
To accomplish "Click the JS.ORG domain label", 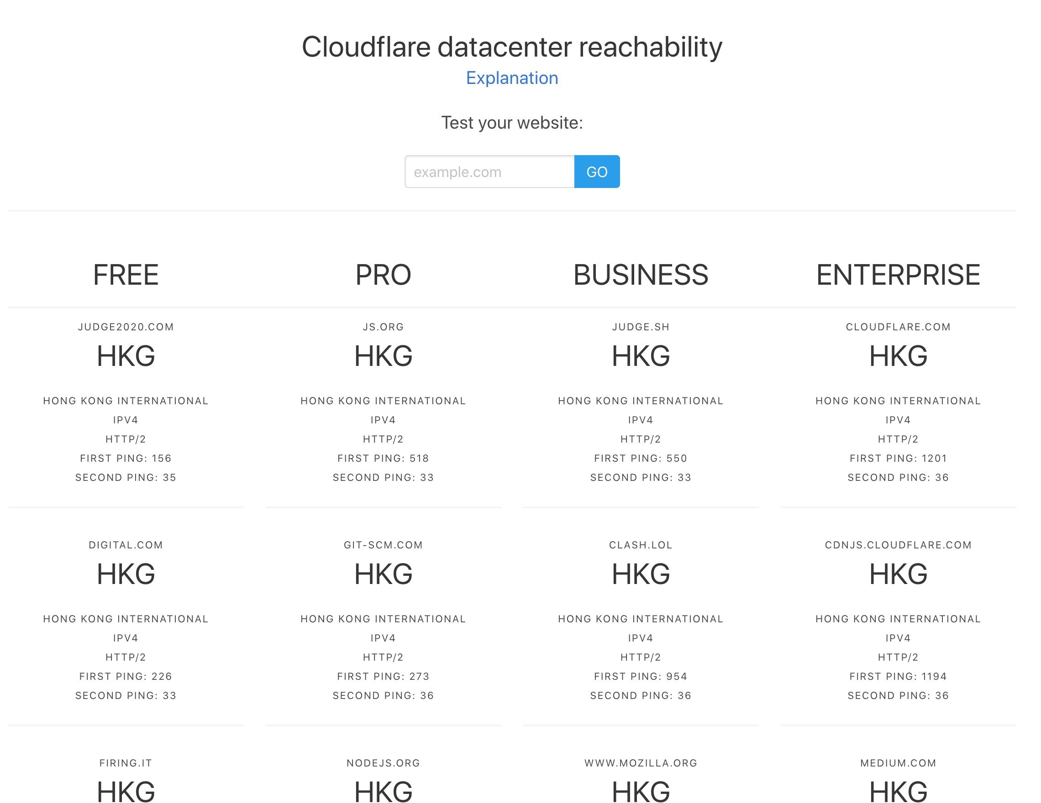I will tap(383, 327).
